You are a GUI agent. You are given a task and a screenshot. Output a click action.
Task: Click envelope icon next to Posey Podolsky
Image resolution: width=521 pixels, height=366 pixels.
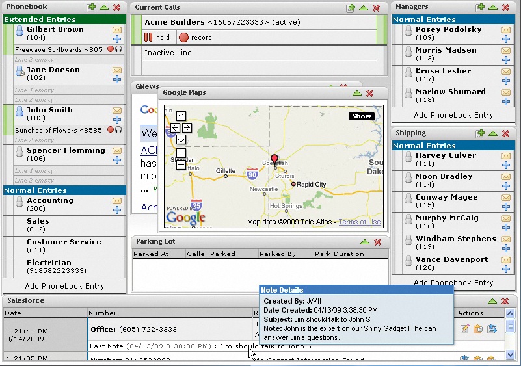[x=506, y=30]
